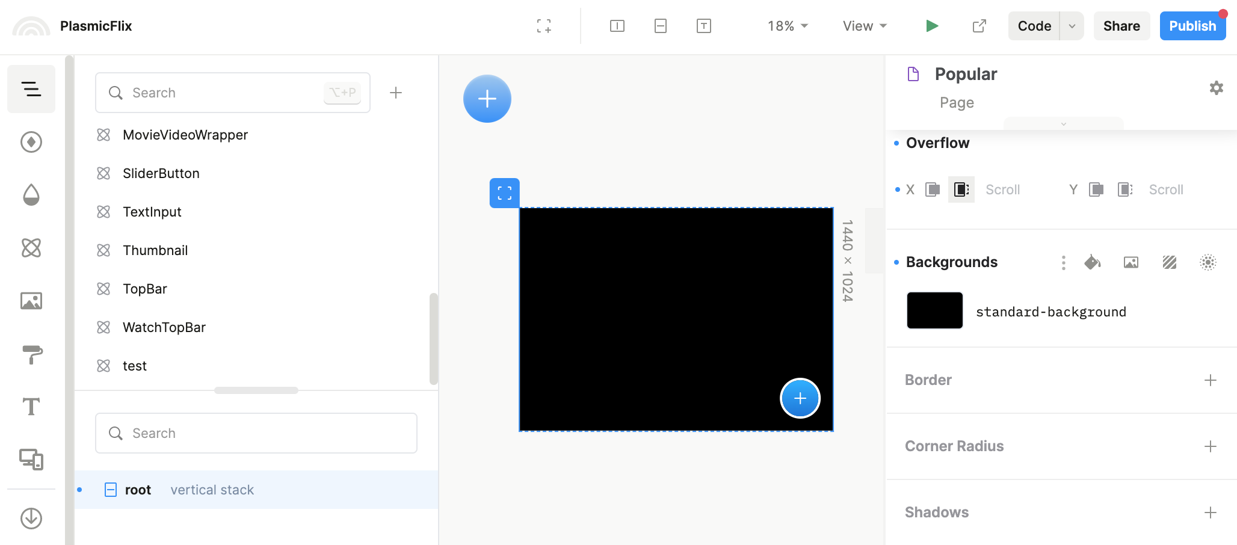
Task: Click the blue plus button inside artboard
Action: pos(800,398)
